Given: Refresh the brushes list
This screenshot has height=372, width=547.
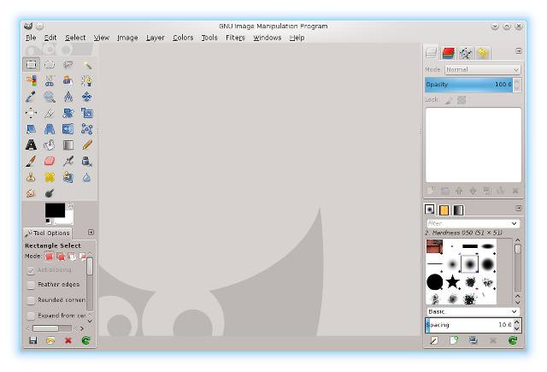Looking at the screenshot, I should tap(513, 340).
